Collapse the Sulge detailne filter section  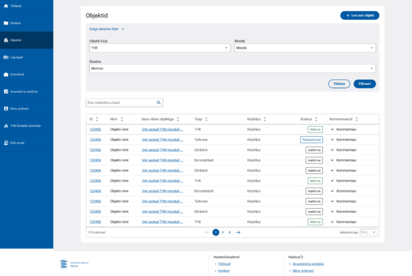click(x=107, y=29)
